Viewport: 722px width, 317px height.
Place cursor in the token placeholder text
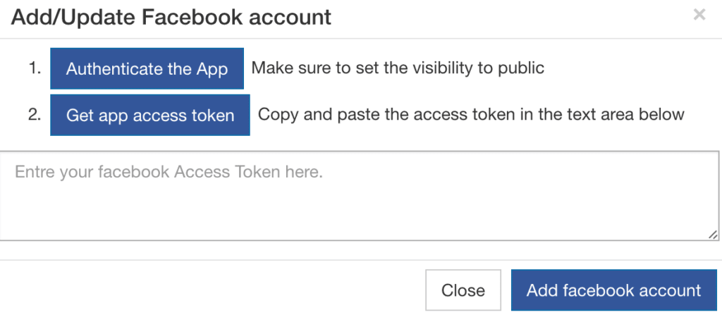point(169,172)
